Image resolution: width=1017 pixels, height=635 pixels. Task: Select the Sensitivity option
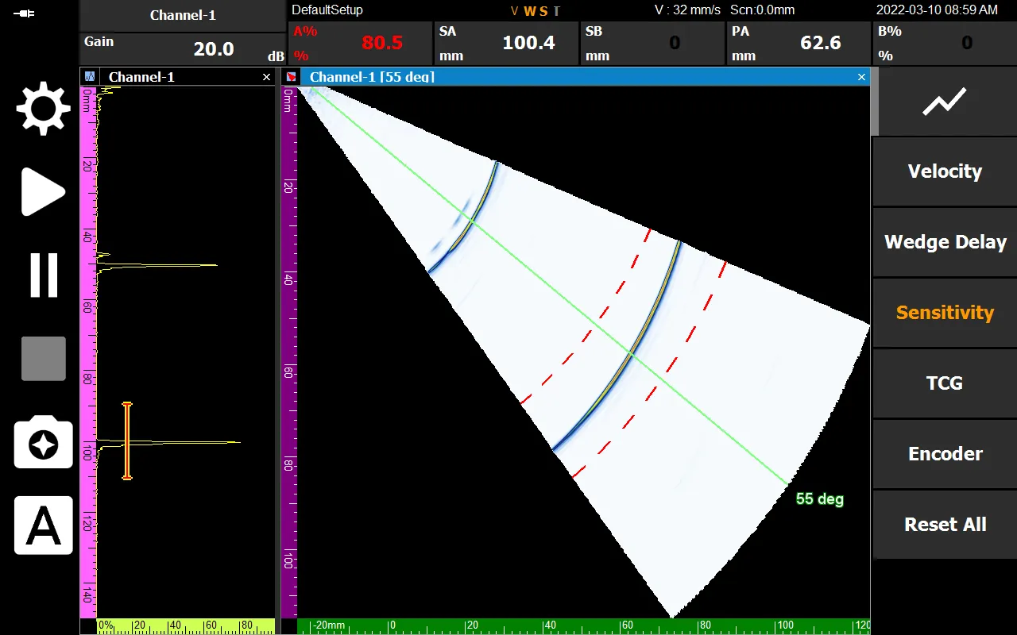click(x=945, y=313)
